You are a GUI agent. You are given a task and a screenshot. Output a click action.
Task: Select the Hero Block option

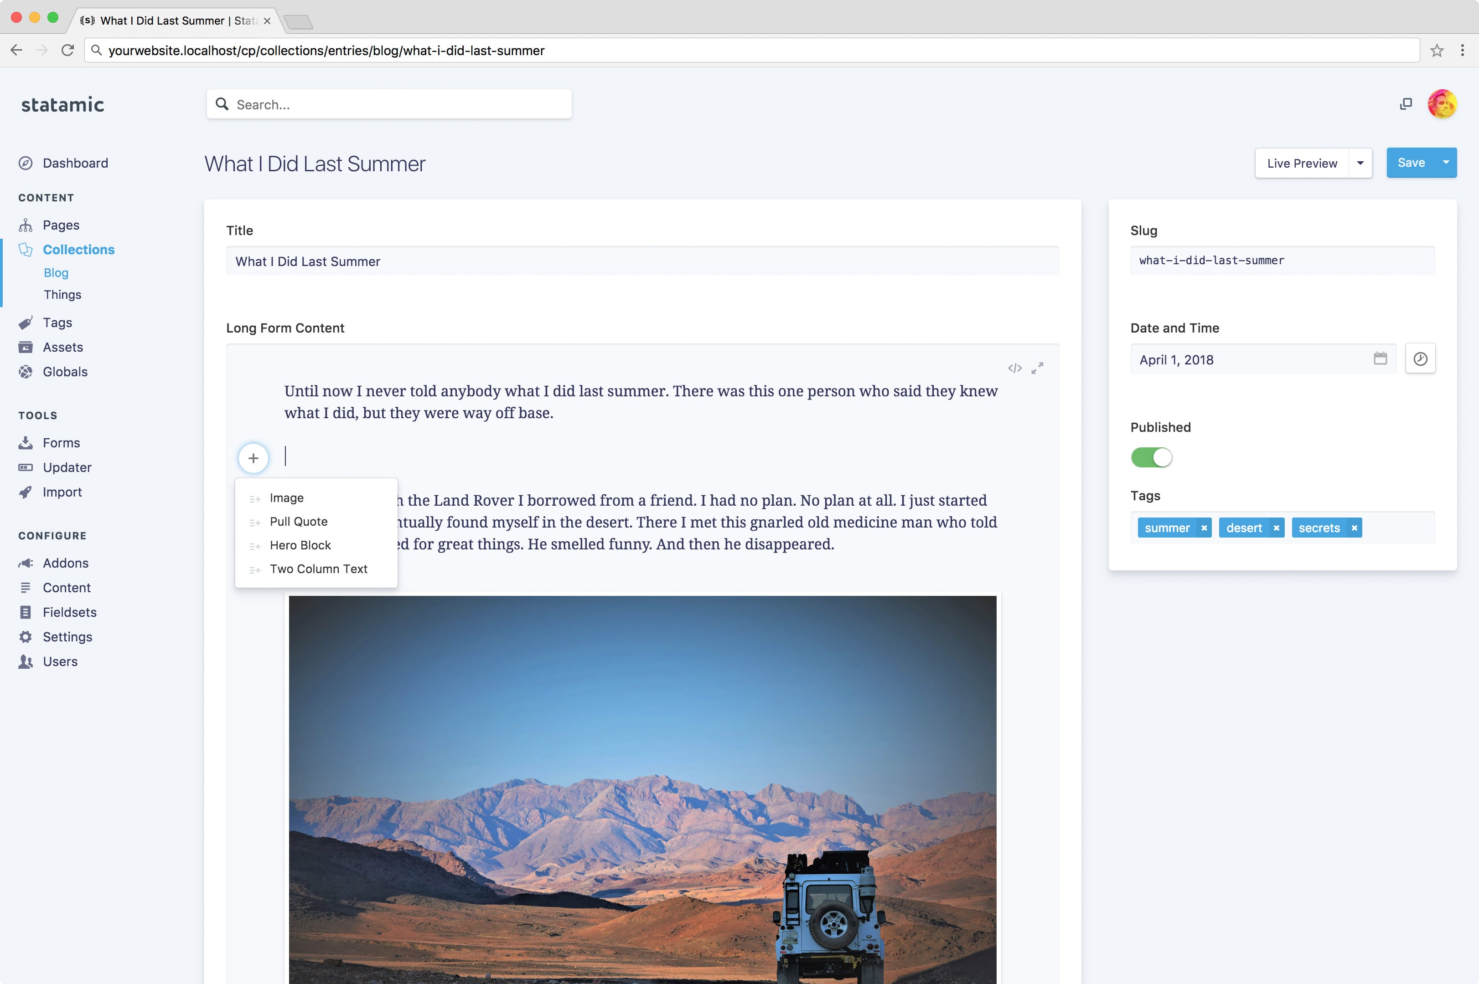coord(300,545)
